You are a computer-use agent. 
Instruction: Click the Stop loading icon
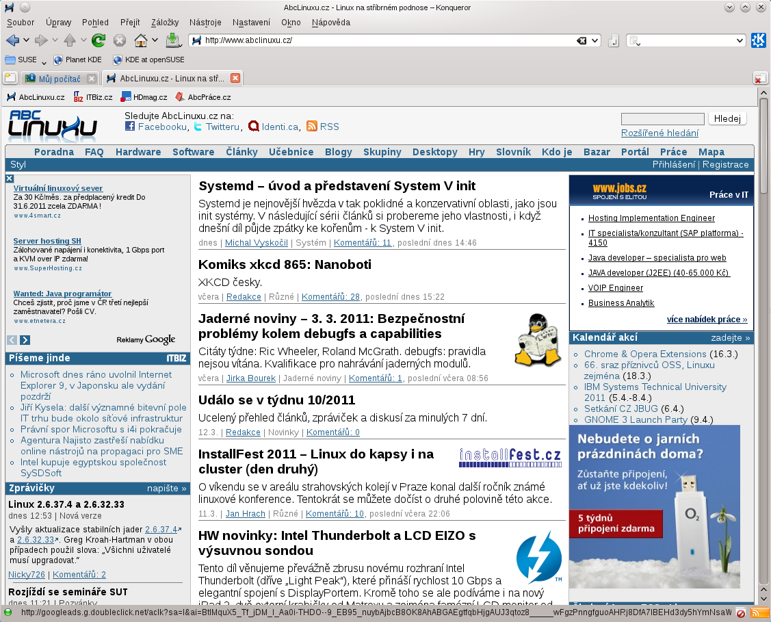coord(120,40)
